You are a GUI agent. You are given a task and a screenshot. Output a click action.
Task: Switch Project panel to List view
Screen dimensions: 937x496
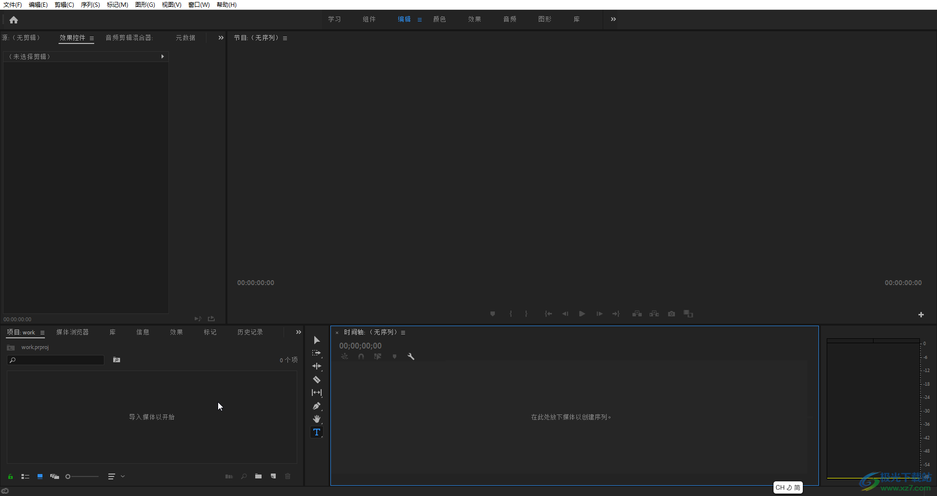pos(25,476)
